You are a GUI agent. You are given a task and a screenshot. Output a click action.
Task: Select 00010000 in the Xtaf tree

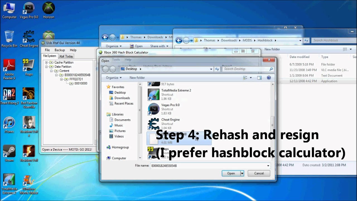tap(81, 83)
